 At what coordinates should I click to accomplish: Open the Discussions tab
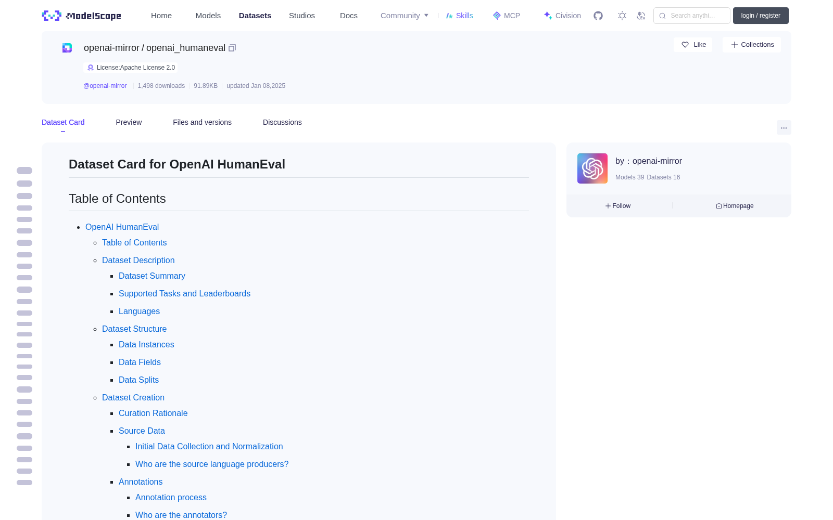[282, 122]
